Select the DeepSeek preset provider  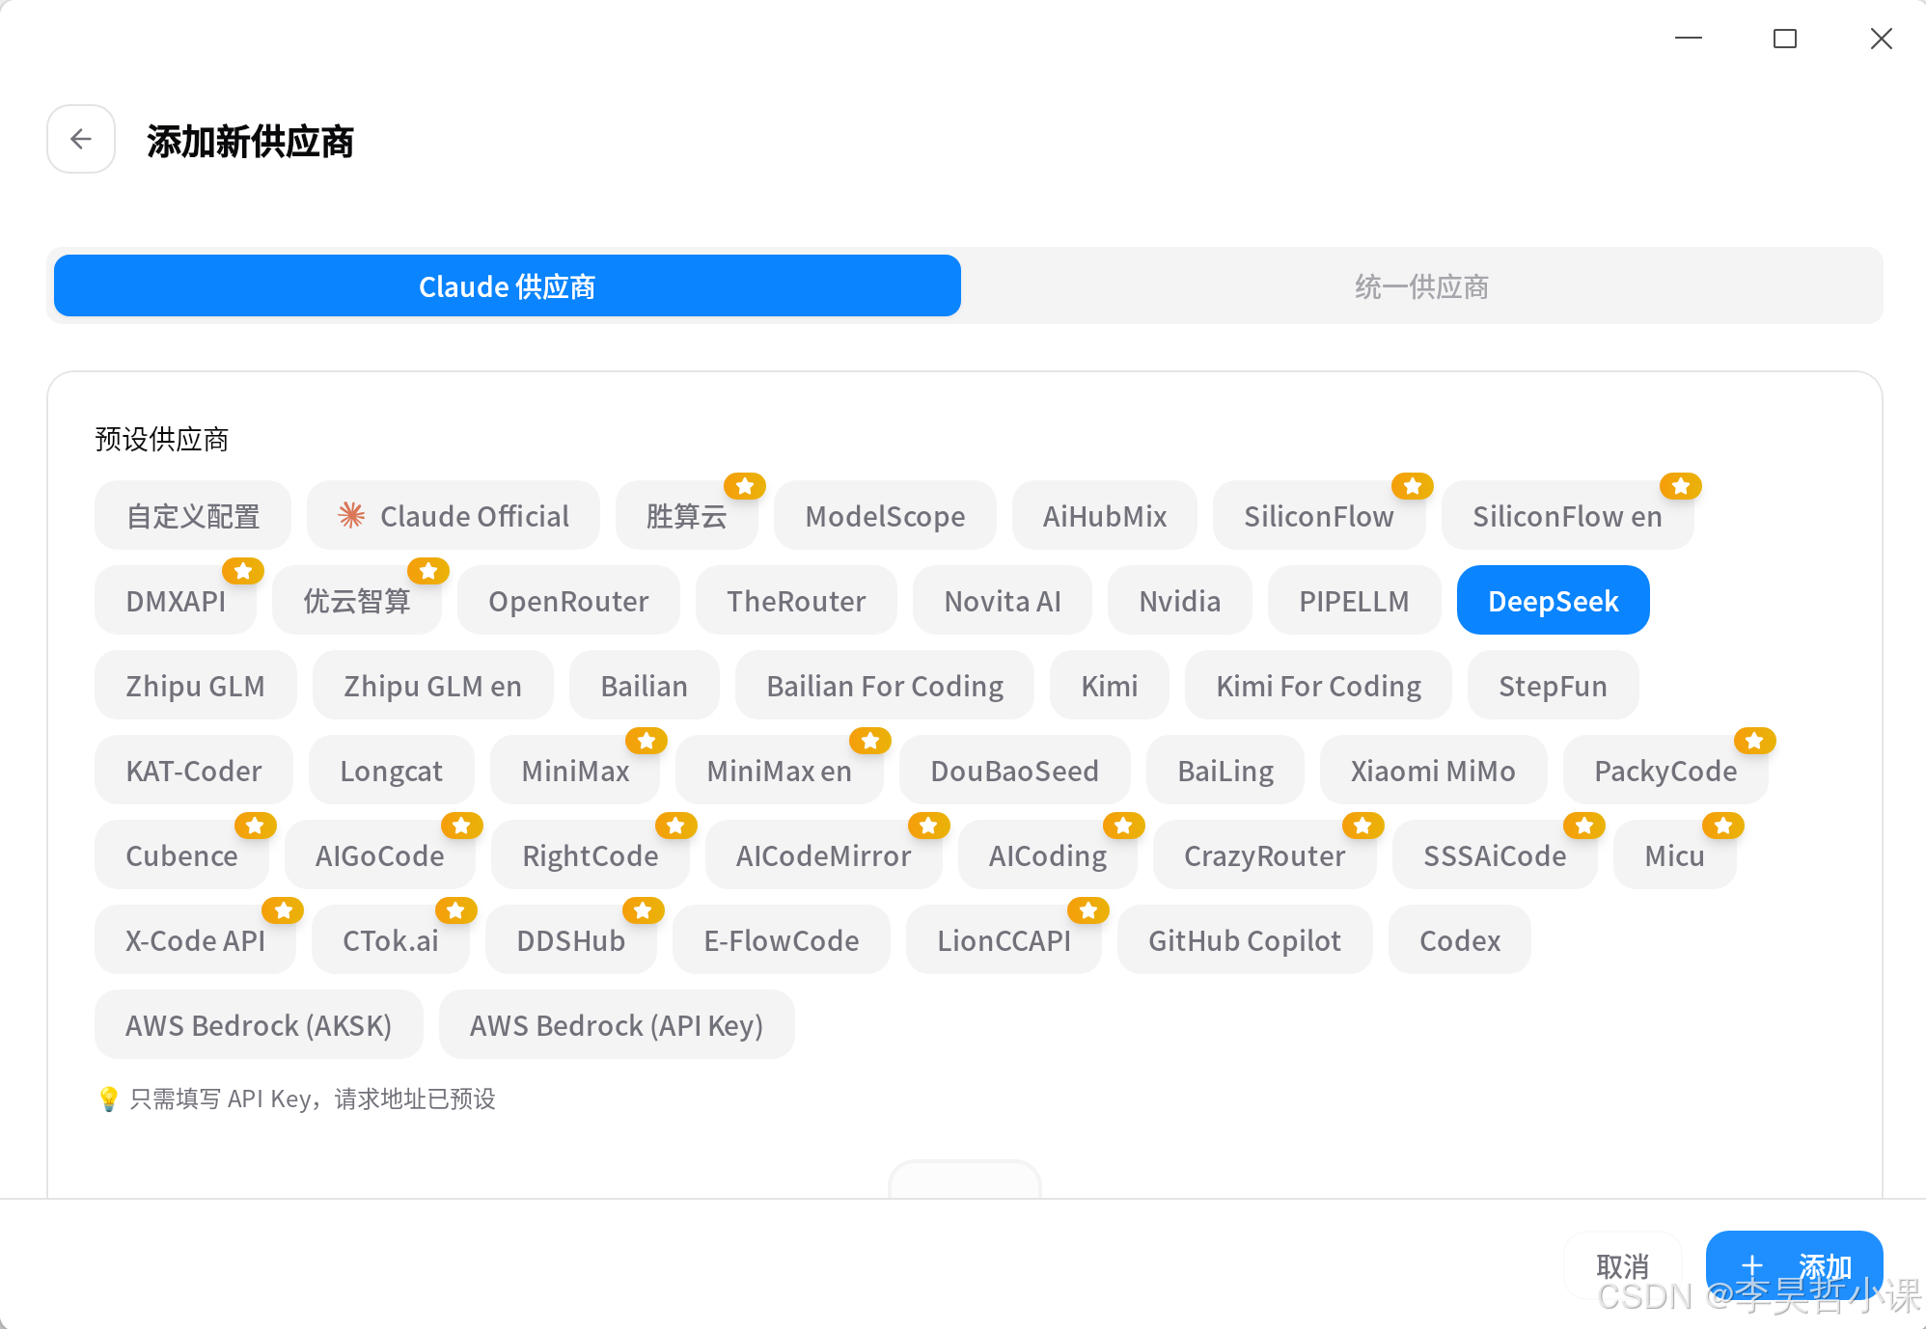(x=1552, y=601)
